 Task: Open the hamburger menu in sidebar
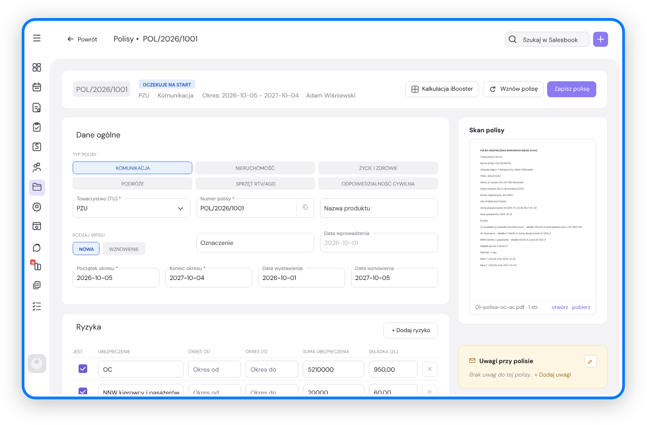[37, 38]
